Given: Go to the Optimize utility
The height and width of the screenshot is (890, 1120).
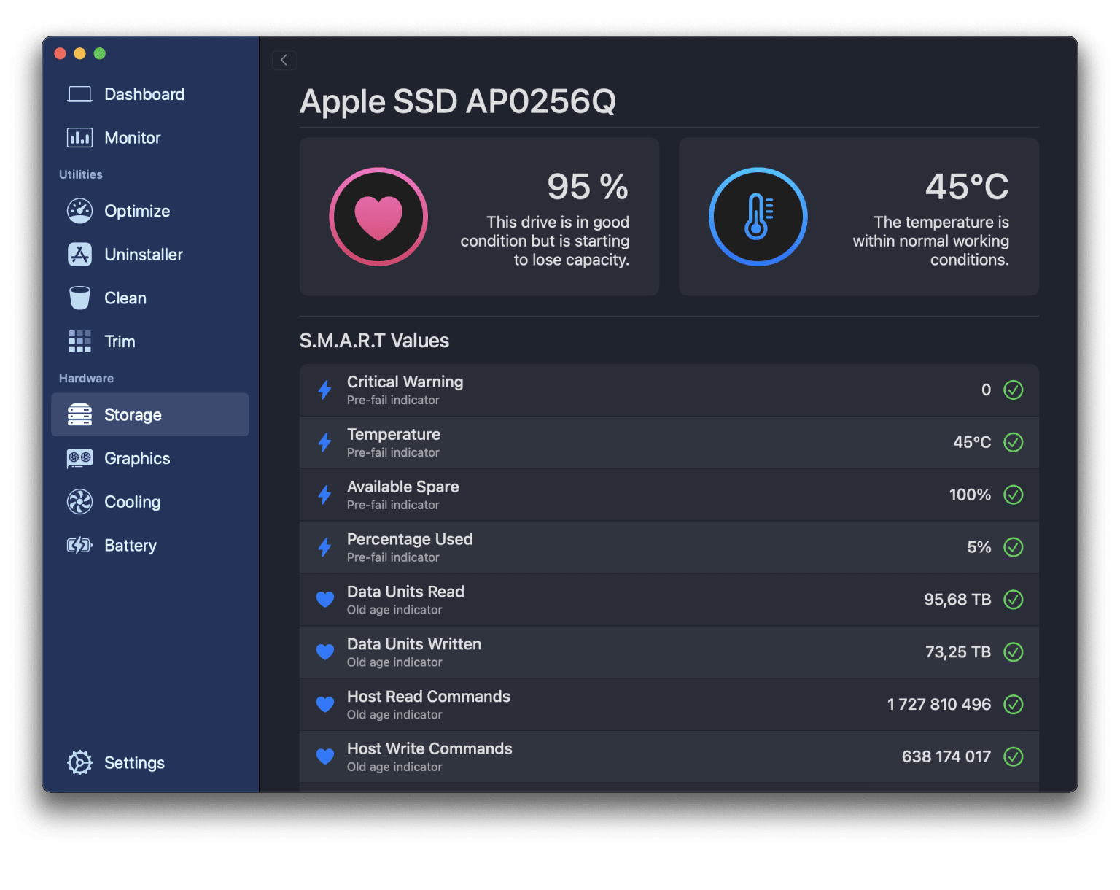Looking at the screenshot, I should [x=137, y=211].
